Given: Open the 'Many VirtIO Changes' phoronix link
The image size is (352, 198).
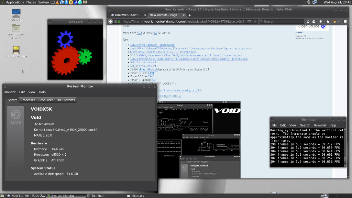Looking at the screenshot, I should pos(163,52).
